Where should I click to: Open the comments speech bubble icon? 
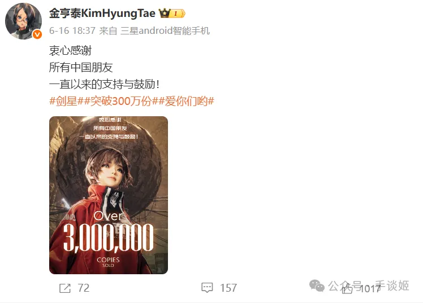(207, 288)
